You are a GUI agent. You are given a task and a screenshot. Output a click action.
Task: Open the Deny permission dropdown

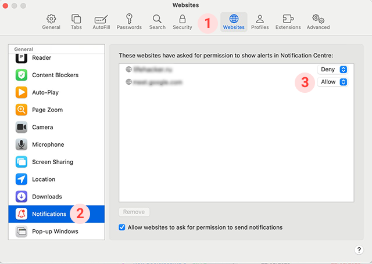333,69
